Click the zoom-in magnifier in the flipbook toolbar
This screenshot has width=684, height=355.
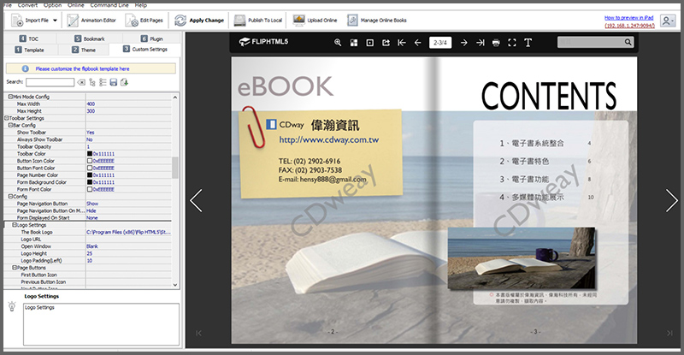tap(338, 43)
